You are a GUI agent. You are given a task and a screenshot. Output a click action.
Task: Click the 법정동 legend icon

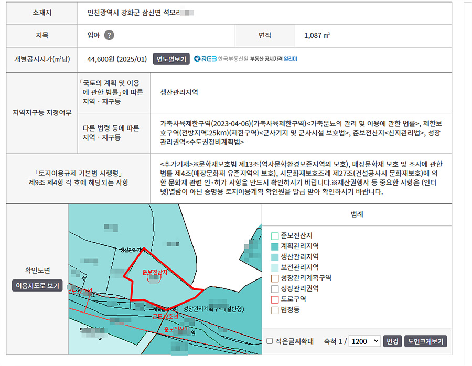pyautogui.click(x=275, y=310)
